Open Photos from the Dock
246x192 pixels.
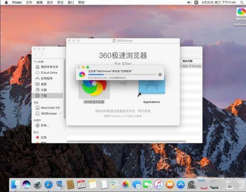click(x=126, y=185)
